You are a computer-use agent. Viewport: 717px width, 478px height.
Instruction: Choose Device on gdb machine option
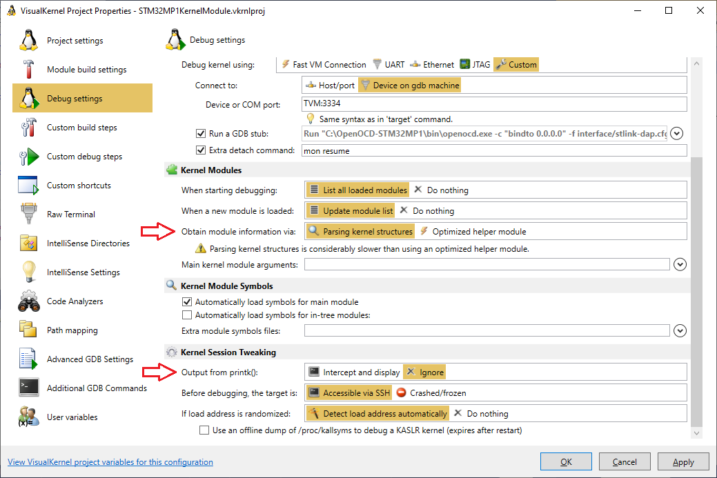coord(409,86)
